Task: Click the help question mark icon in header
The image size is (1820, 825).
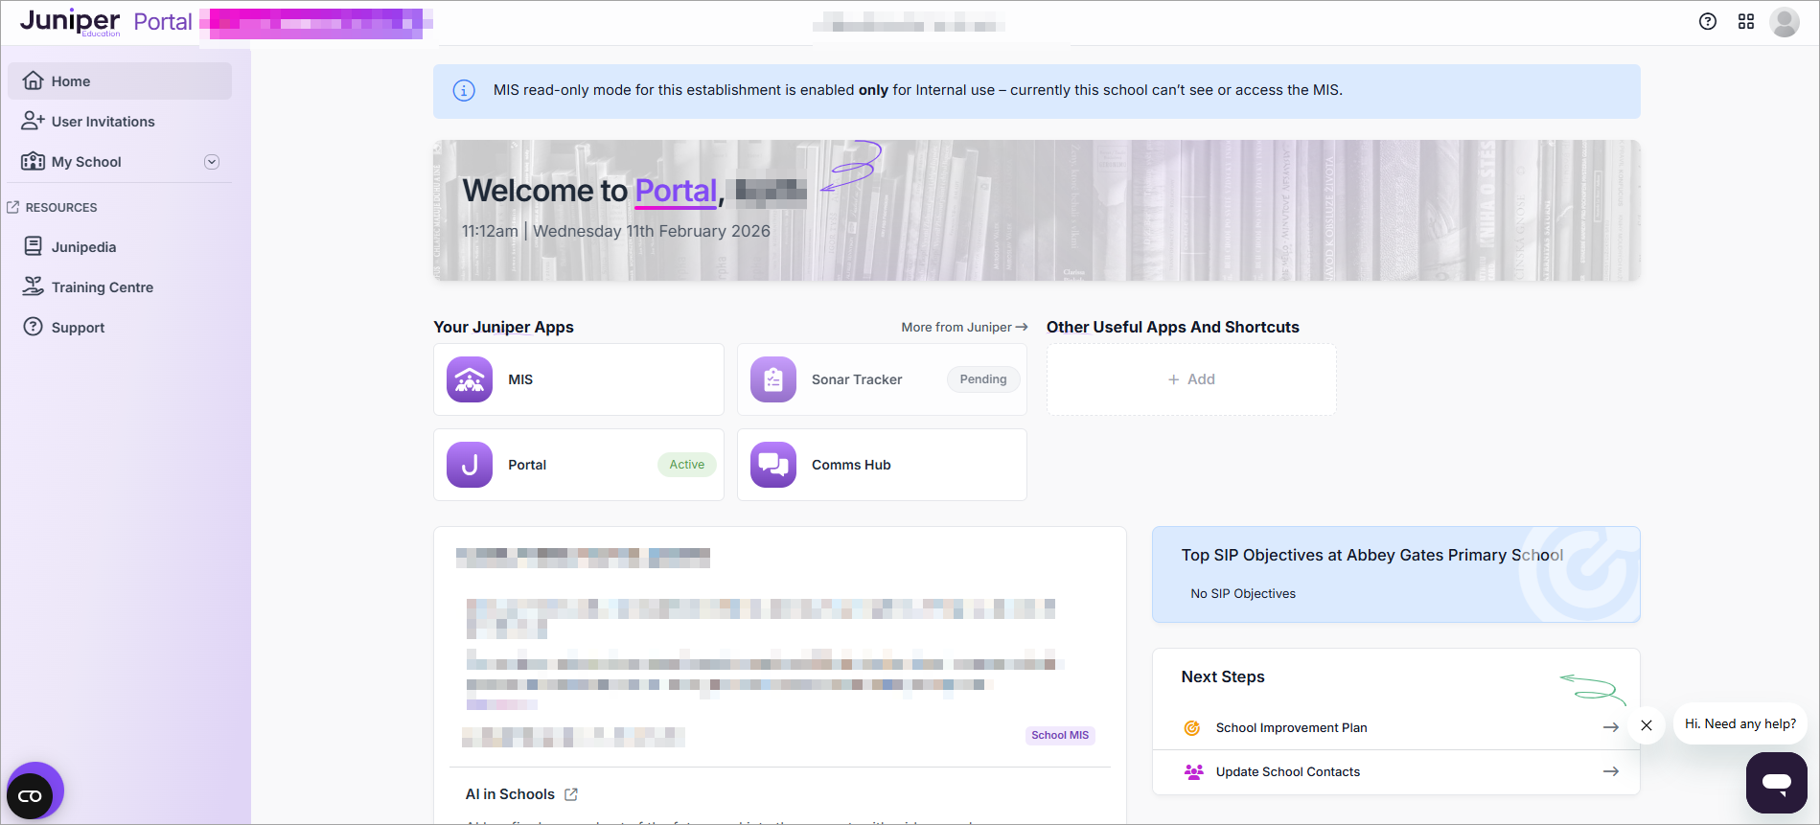Action: 1707,22
